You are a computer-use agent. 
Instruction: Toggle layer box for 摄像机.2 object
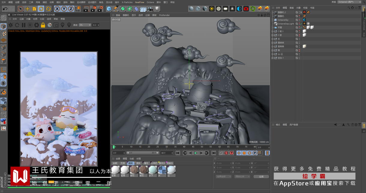297,12
